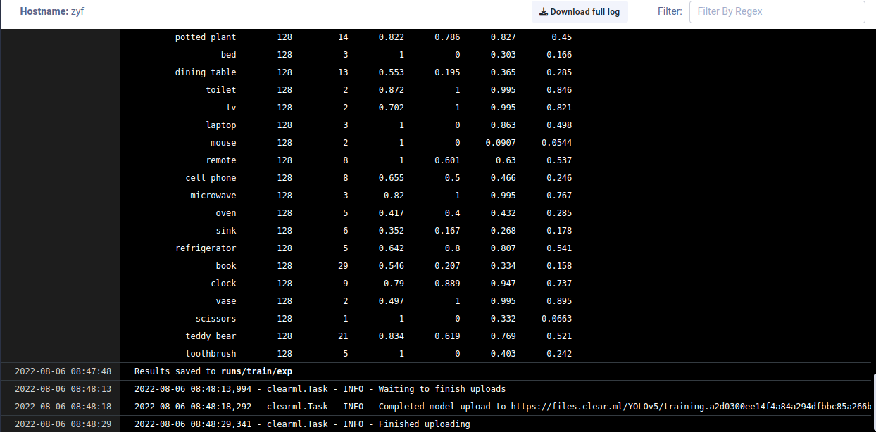Focus the Filter By Regex input field

pyautogui.click(x=777, y=12)
